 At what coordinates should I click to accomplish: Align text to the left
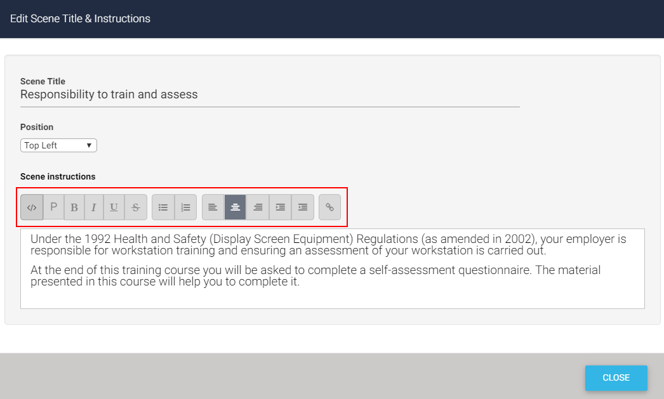point(213,207)
